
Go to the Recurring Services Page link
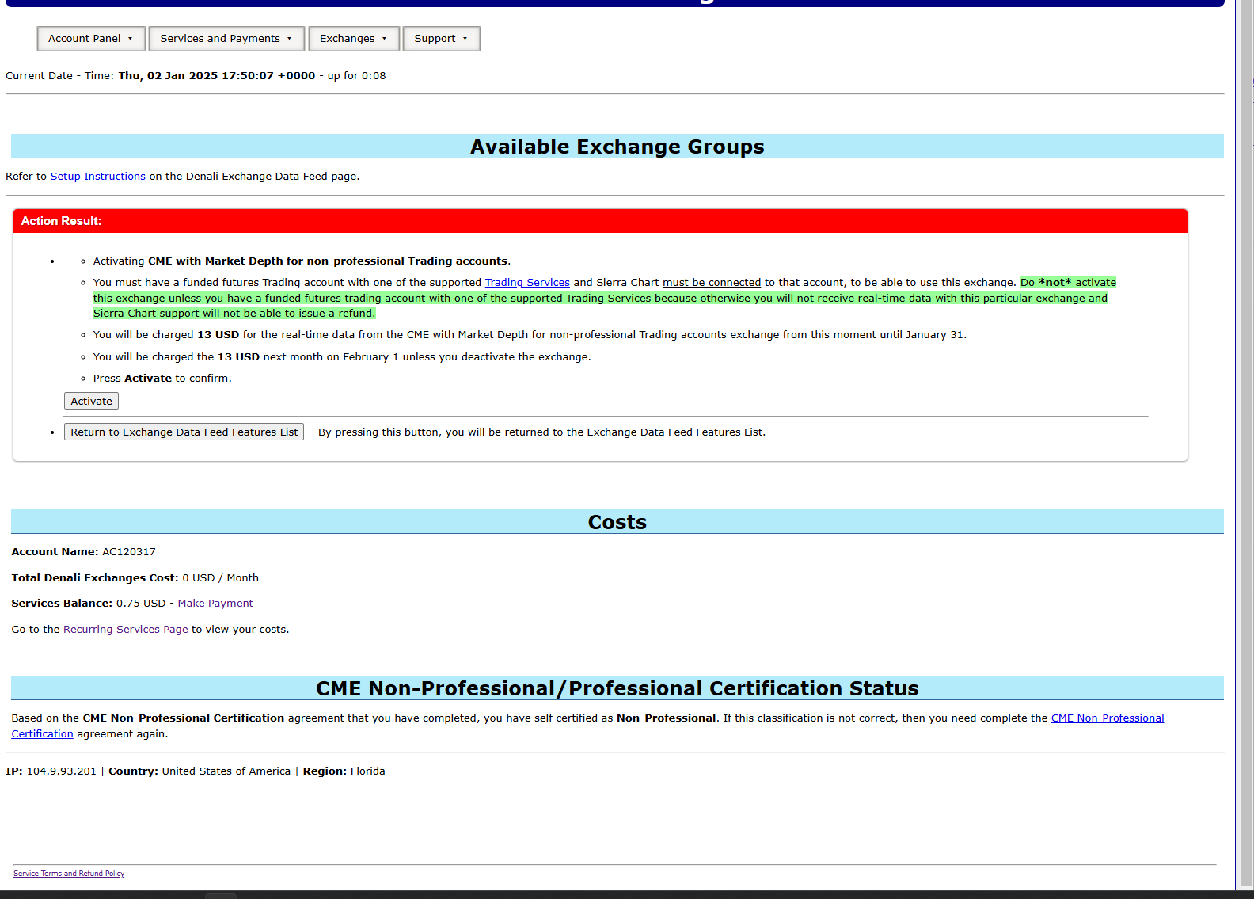[x=125, y=630]
